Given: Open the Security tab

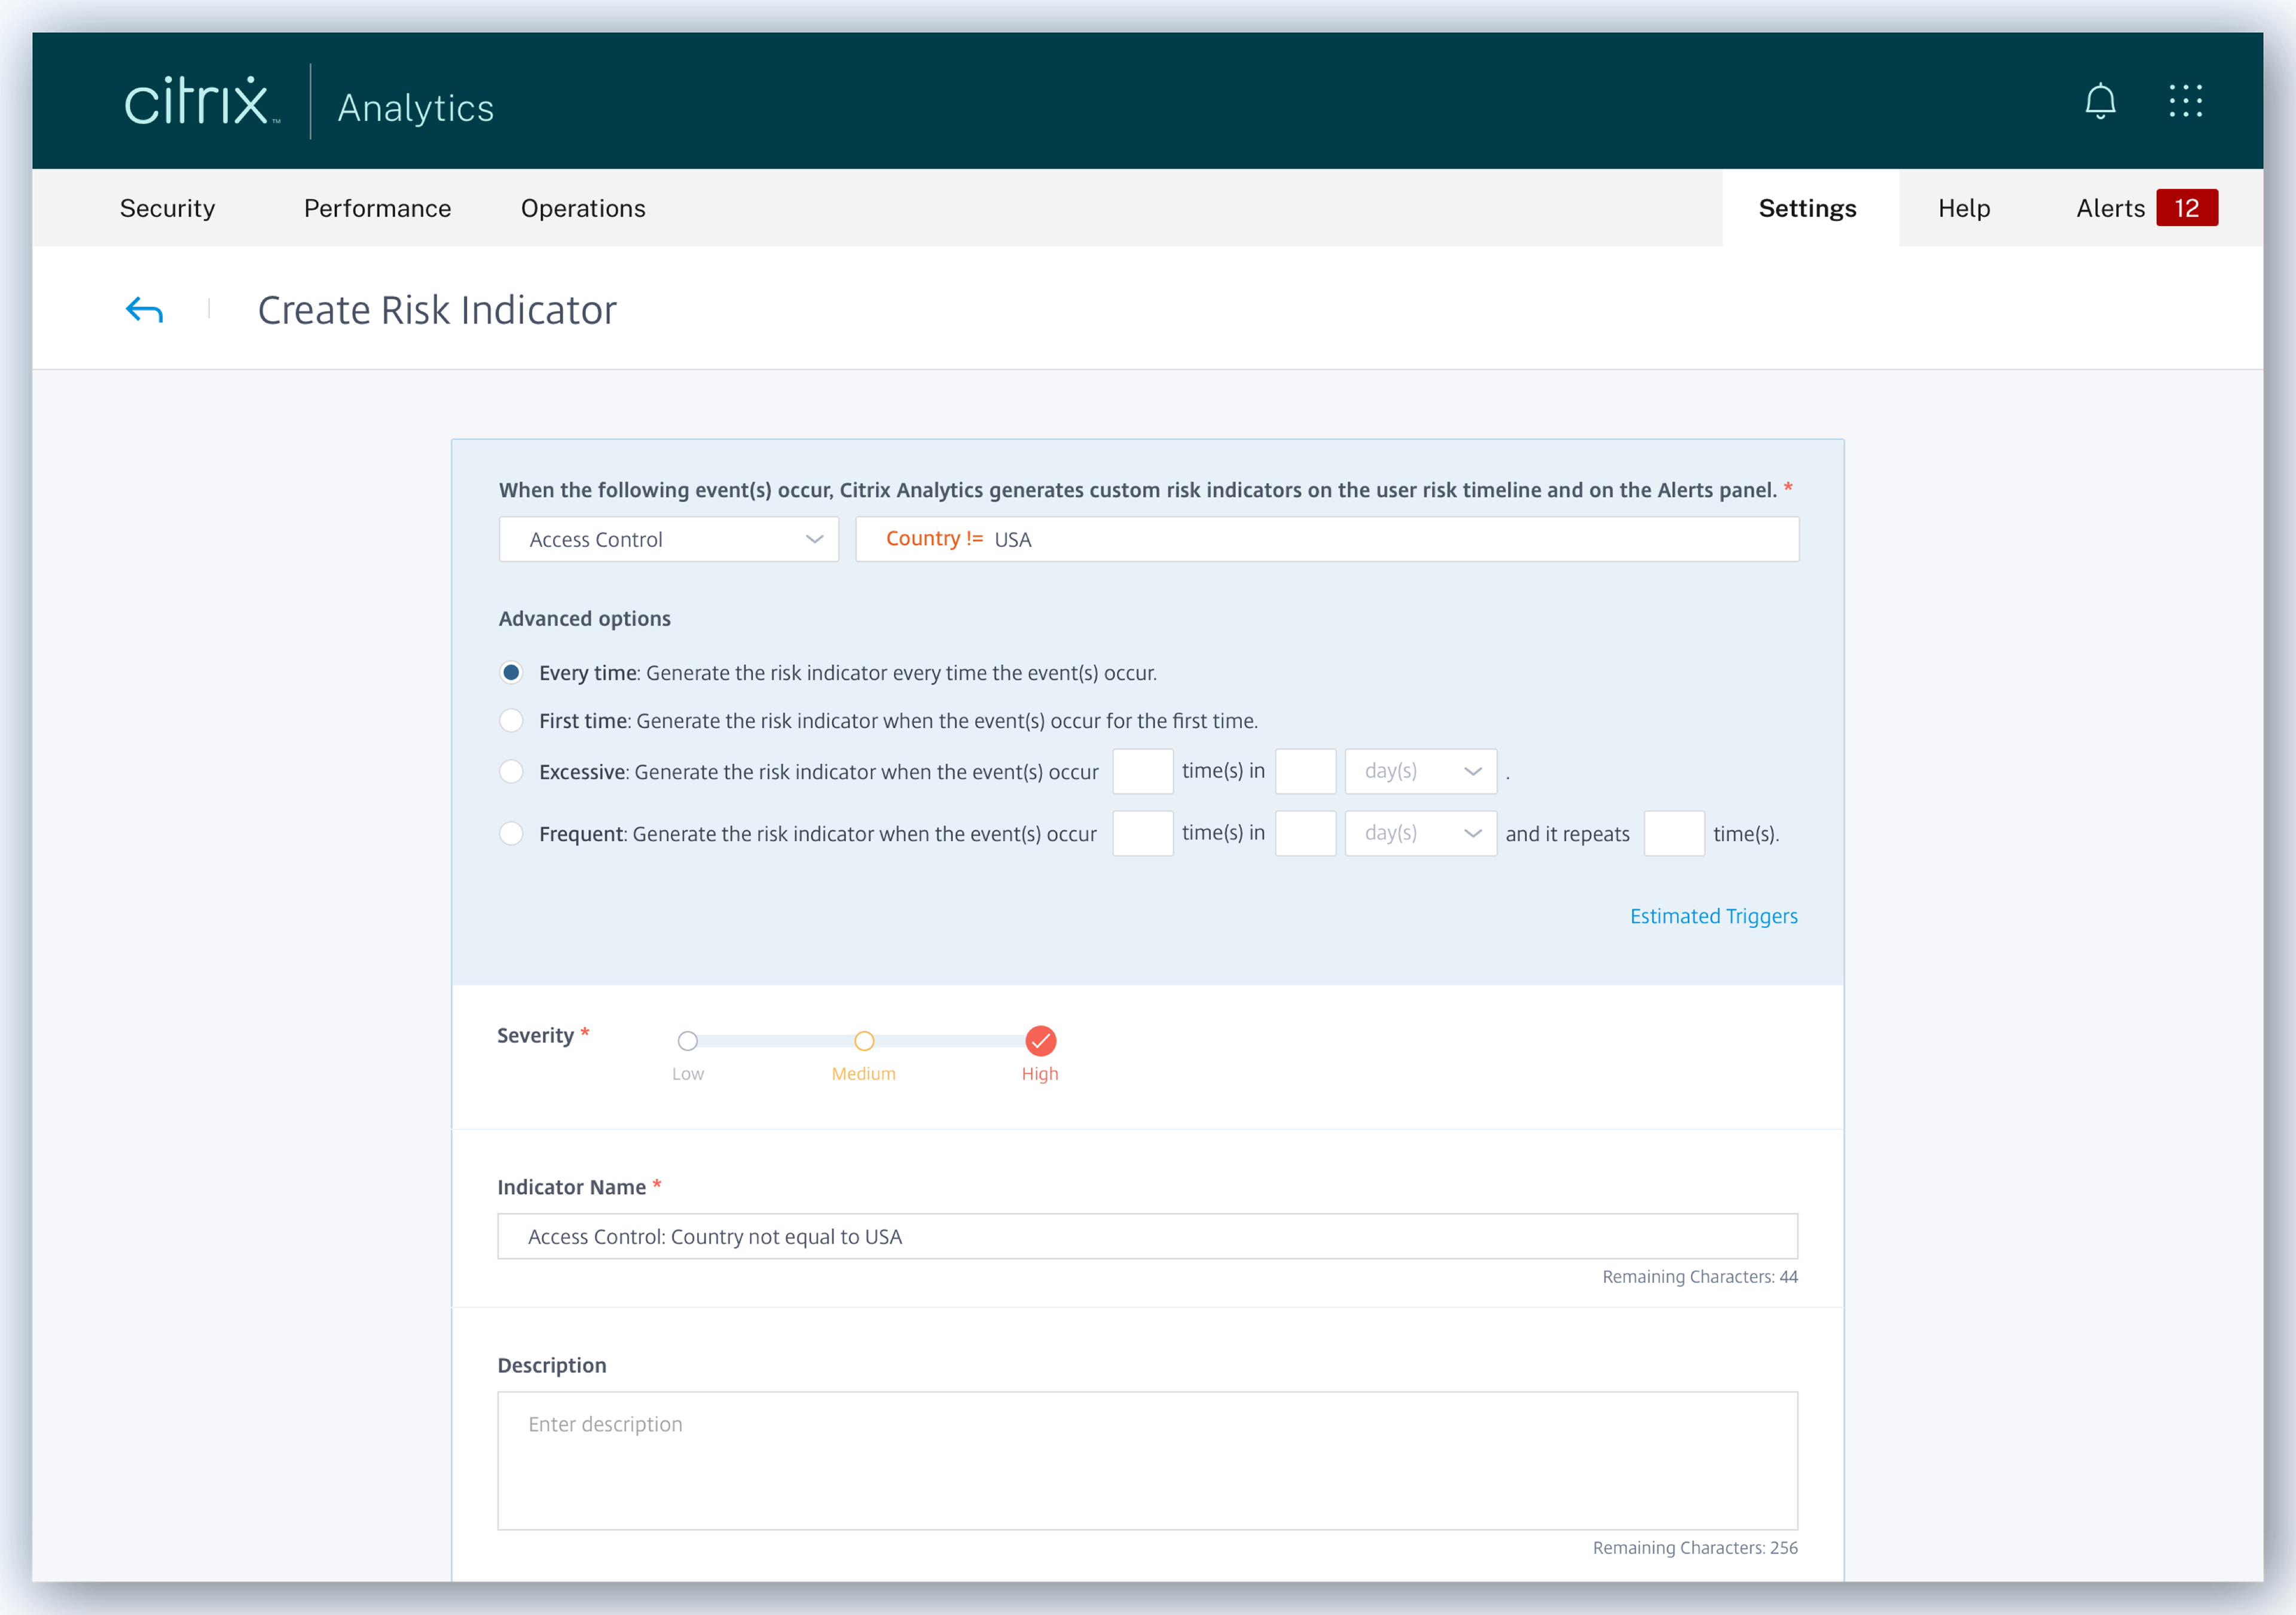Looking at the screenshot, I should (167, 208).
